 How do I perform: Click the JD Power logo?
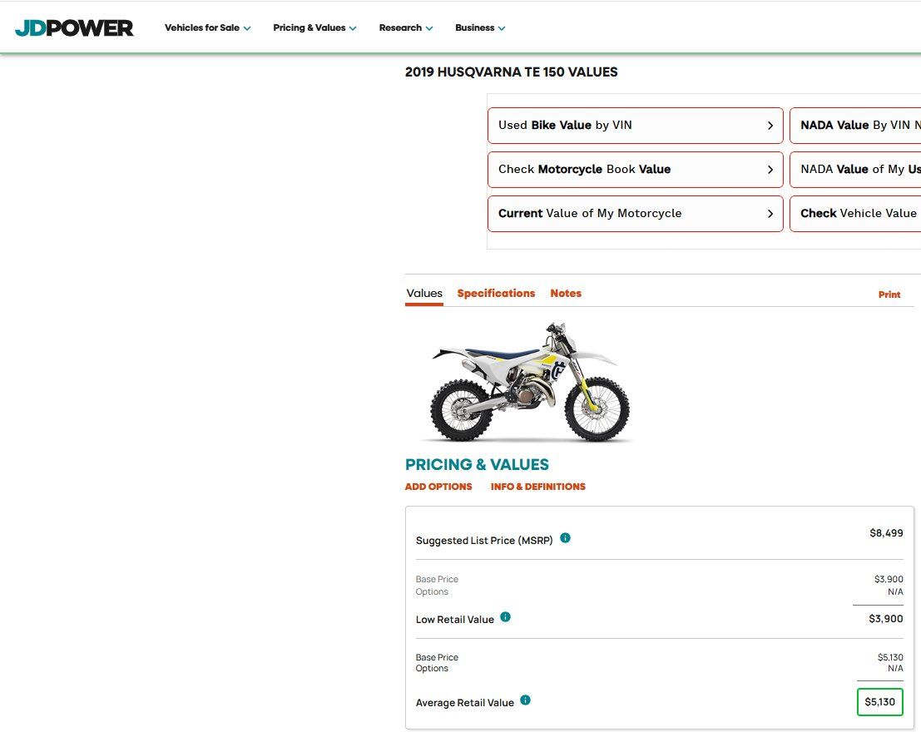point(75,27)
